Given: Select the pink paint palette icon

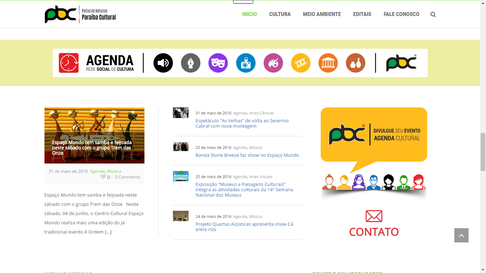Looking at the screenshot, I should coord(273,63).
